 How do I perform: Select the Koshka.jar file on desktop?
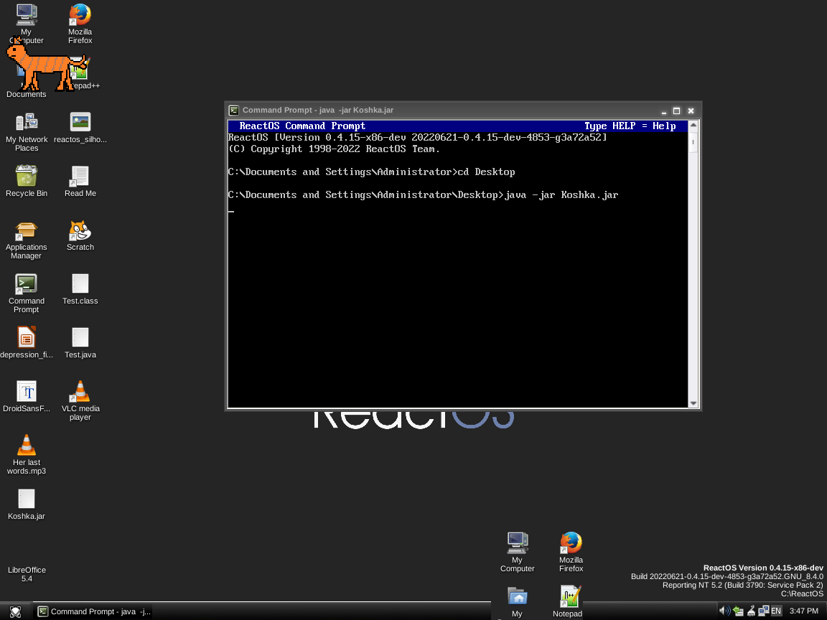pos(27,499)
